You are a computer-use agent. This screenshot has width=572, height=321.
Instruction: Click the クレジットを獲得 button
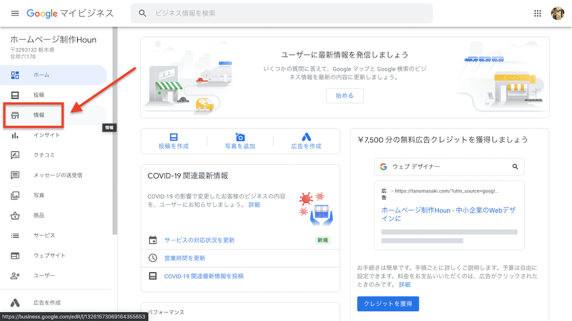[x=388, y=304]
